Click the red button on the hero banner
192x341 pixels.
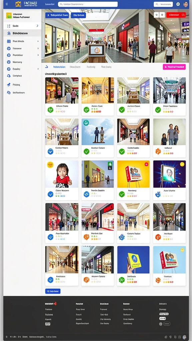click(x=176, y=15)
